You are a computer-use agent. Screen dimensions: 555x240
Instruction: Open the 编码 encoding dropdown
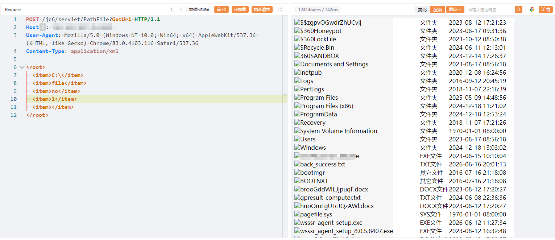click(455, 9)
